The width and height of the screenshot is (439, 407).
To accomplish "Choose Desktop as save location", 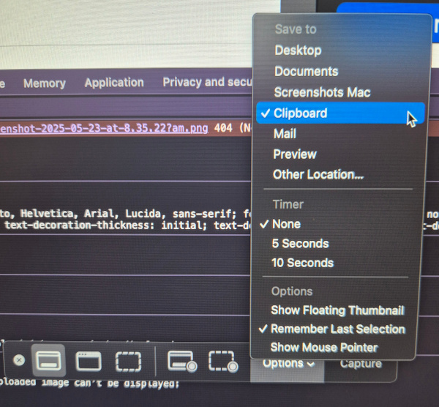I will [299, 51].
